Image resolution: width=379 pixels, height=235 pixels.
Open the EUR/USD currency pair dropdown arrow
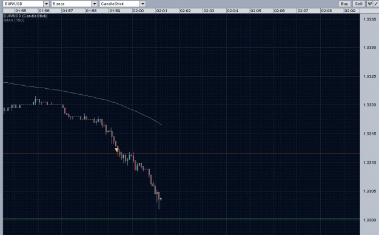click(x=47, y=4)
